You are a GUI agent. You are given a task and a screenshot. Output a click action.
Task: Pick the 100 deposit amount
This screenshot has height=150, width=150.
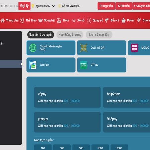click(43, 147)
